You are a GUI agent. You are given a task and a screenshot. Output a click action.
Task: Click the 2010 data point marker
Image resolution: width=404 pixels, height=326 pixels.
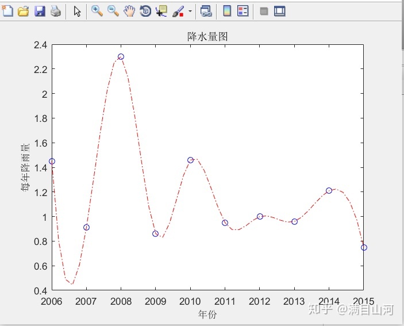[x=190, y=160]
